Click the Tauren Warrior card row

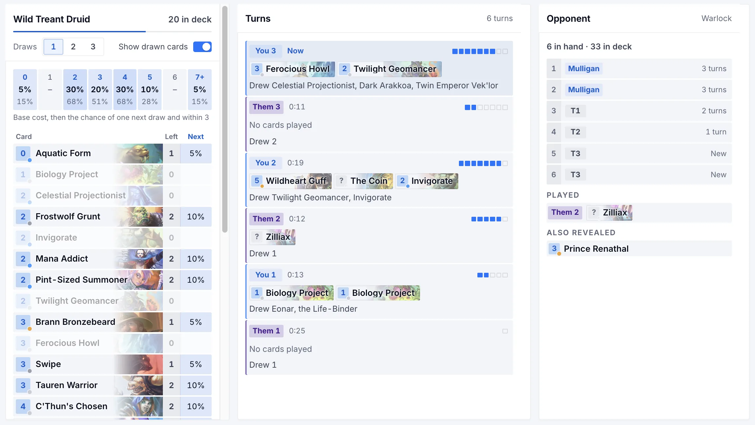112,385
